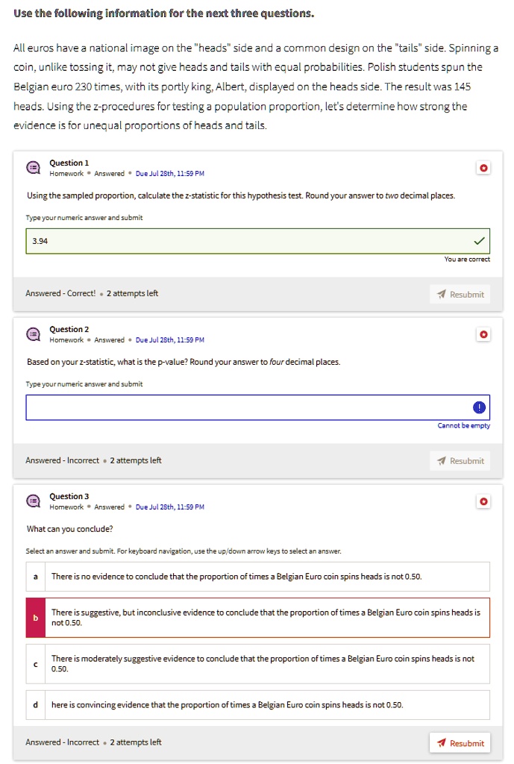Screen dimensions: 514x764
Task: Click Question 3 due date link
Action: (x=169, y=507)
